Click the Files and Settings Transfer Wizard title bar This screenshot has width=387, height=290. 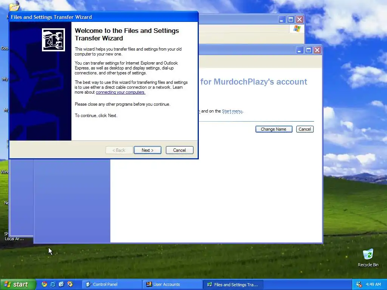click(x=104, y=17)
